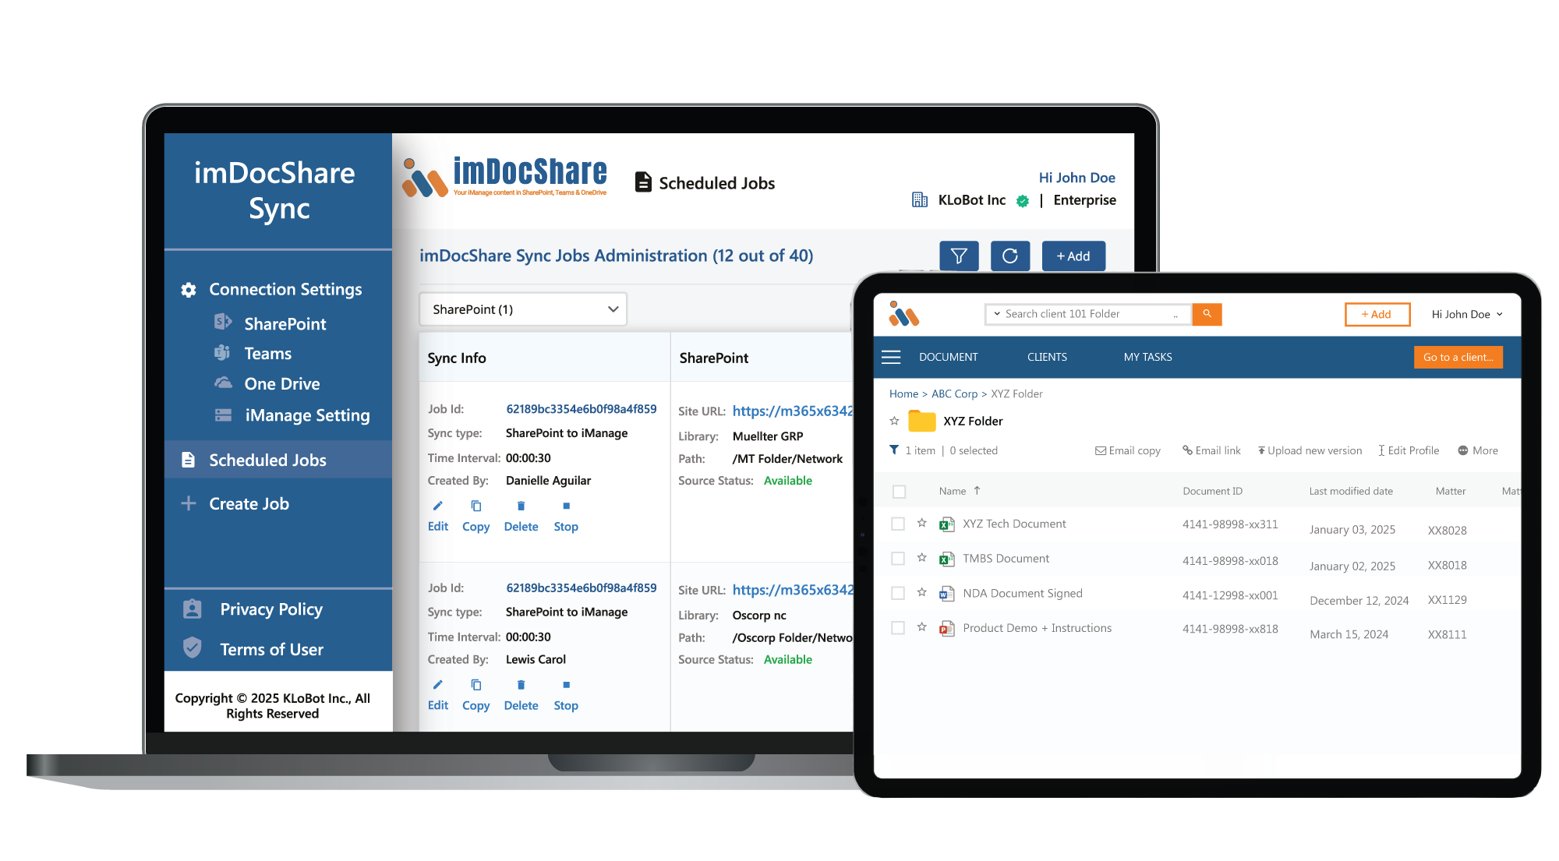Toggle the select-all checkbox in XYZ Folder
1559x861 pixels.
pos(900,490)
